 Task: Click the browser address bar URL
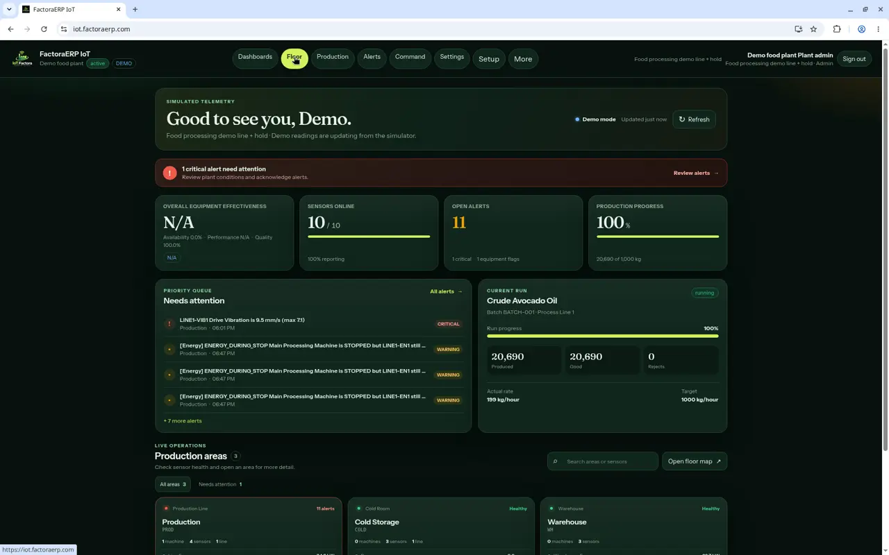click(101, 29)
